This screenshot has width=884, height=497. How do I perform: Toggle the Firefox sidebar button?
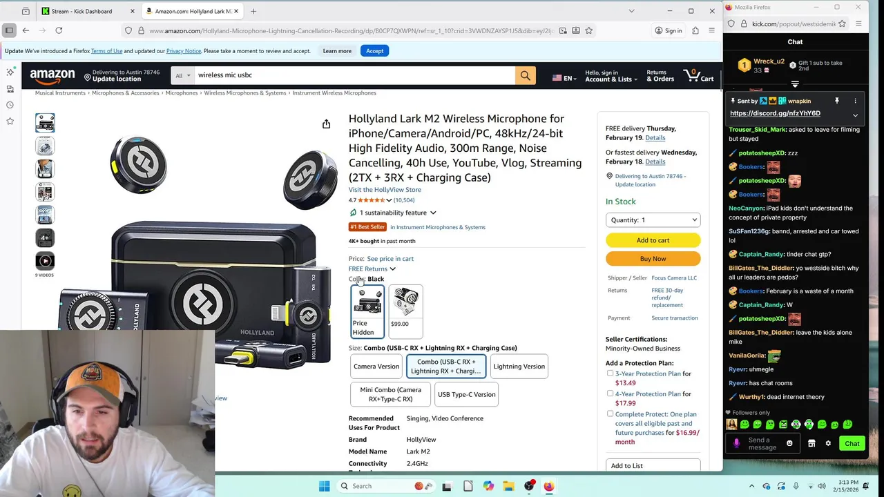pos(9,30)
